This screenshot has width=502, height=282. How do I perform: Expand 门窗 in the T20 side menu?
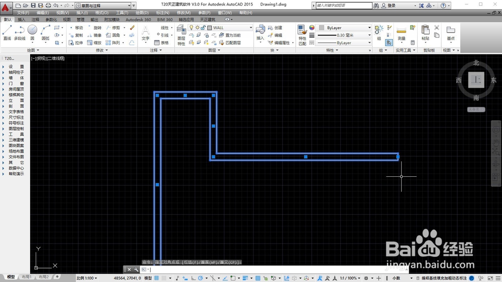point(16,84)
